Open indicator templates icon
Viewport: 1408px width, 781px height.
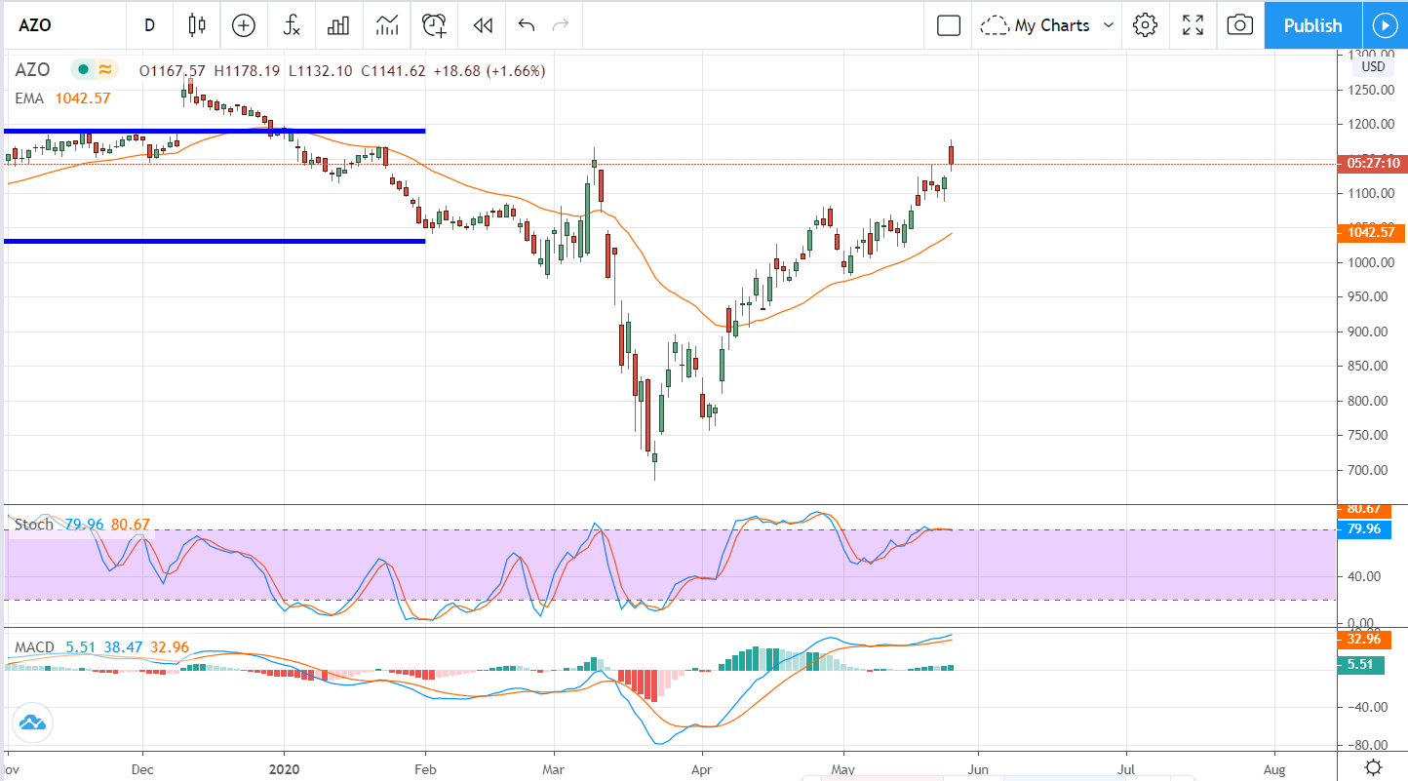(x=387, y=25)
